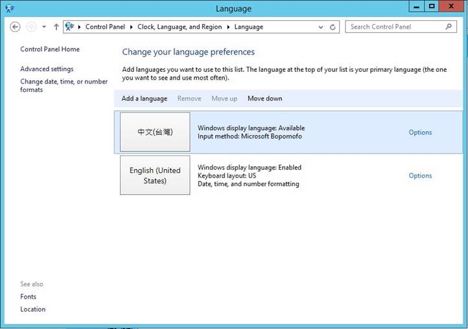The image size is (468, 329).
Task: Click the Language icon in address bar
Action: pos(69,27)
